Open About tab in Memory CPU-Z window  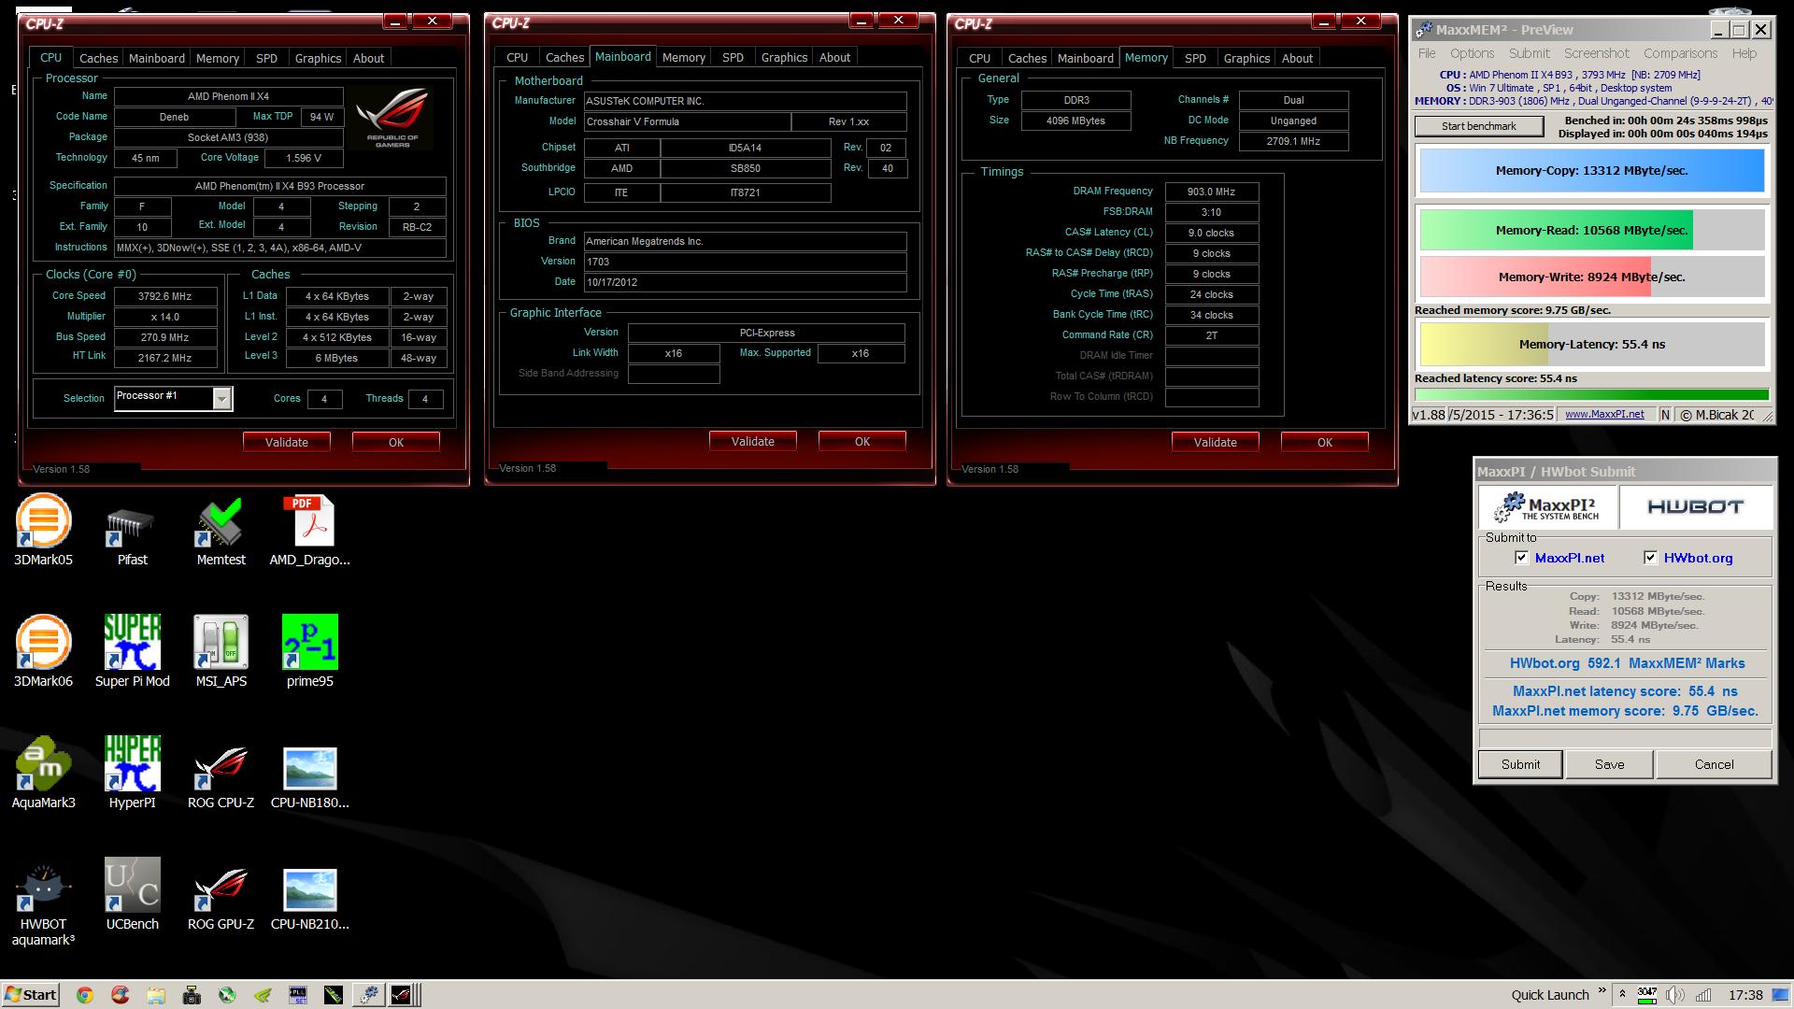(1297, 58)
